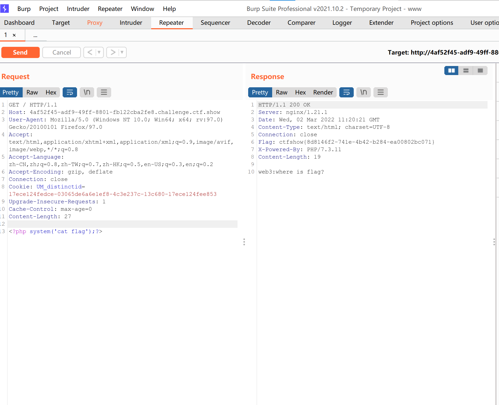The width and height of the screenshot is (499, 405).
Task: Select Pretty view in the Request panel
Action: click(11, 92)
